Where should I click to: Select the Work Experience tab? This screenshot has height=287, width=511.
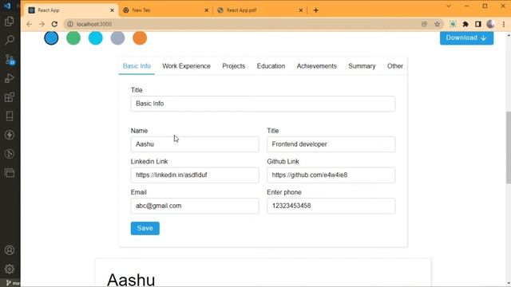pos(186,66)
